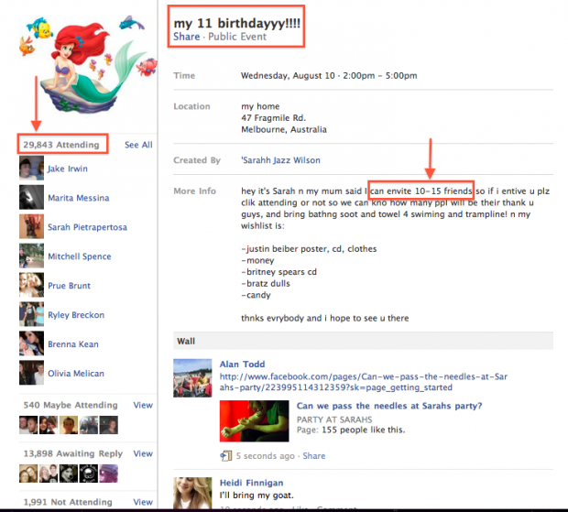
Task: Open Sarah Pietrapertosa's profile name
Action: click(x=87, y=227)
